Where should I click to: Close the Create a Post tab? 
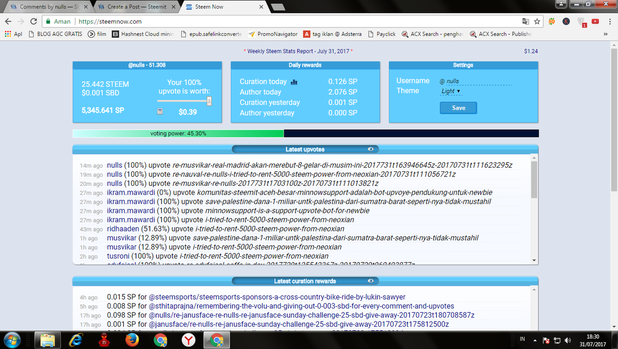pos(173,7)
